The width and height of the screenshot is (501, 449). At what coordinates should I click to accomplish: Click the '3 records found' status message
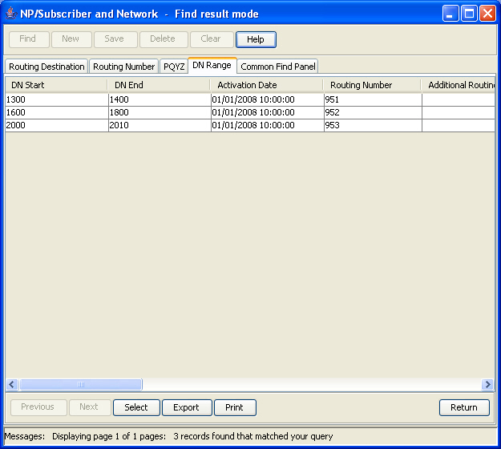coord(253,436)
